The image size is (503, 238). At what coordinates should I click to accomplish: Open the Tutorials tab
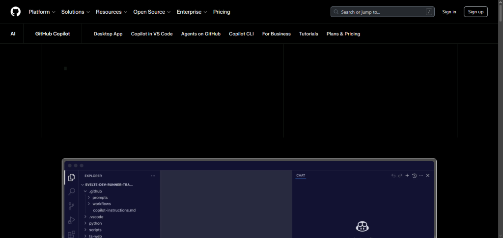tap(308, 34)
